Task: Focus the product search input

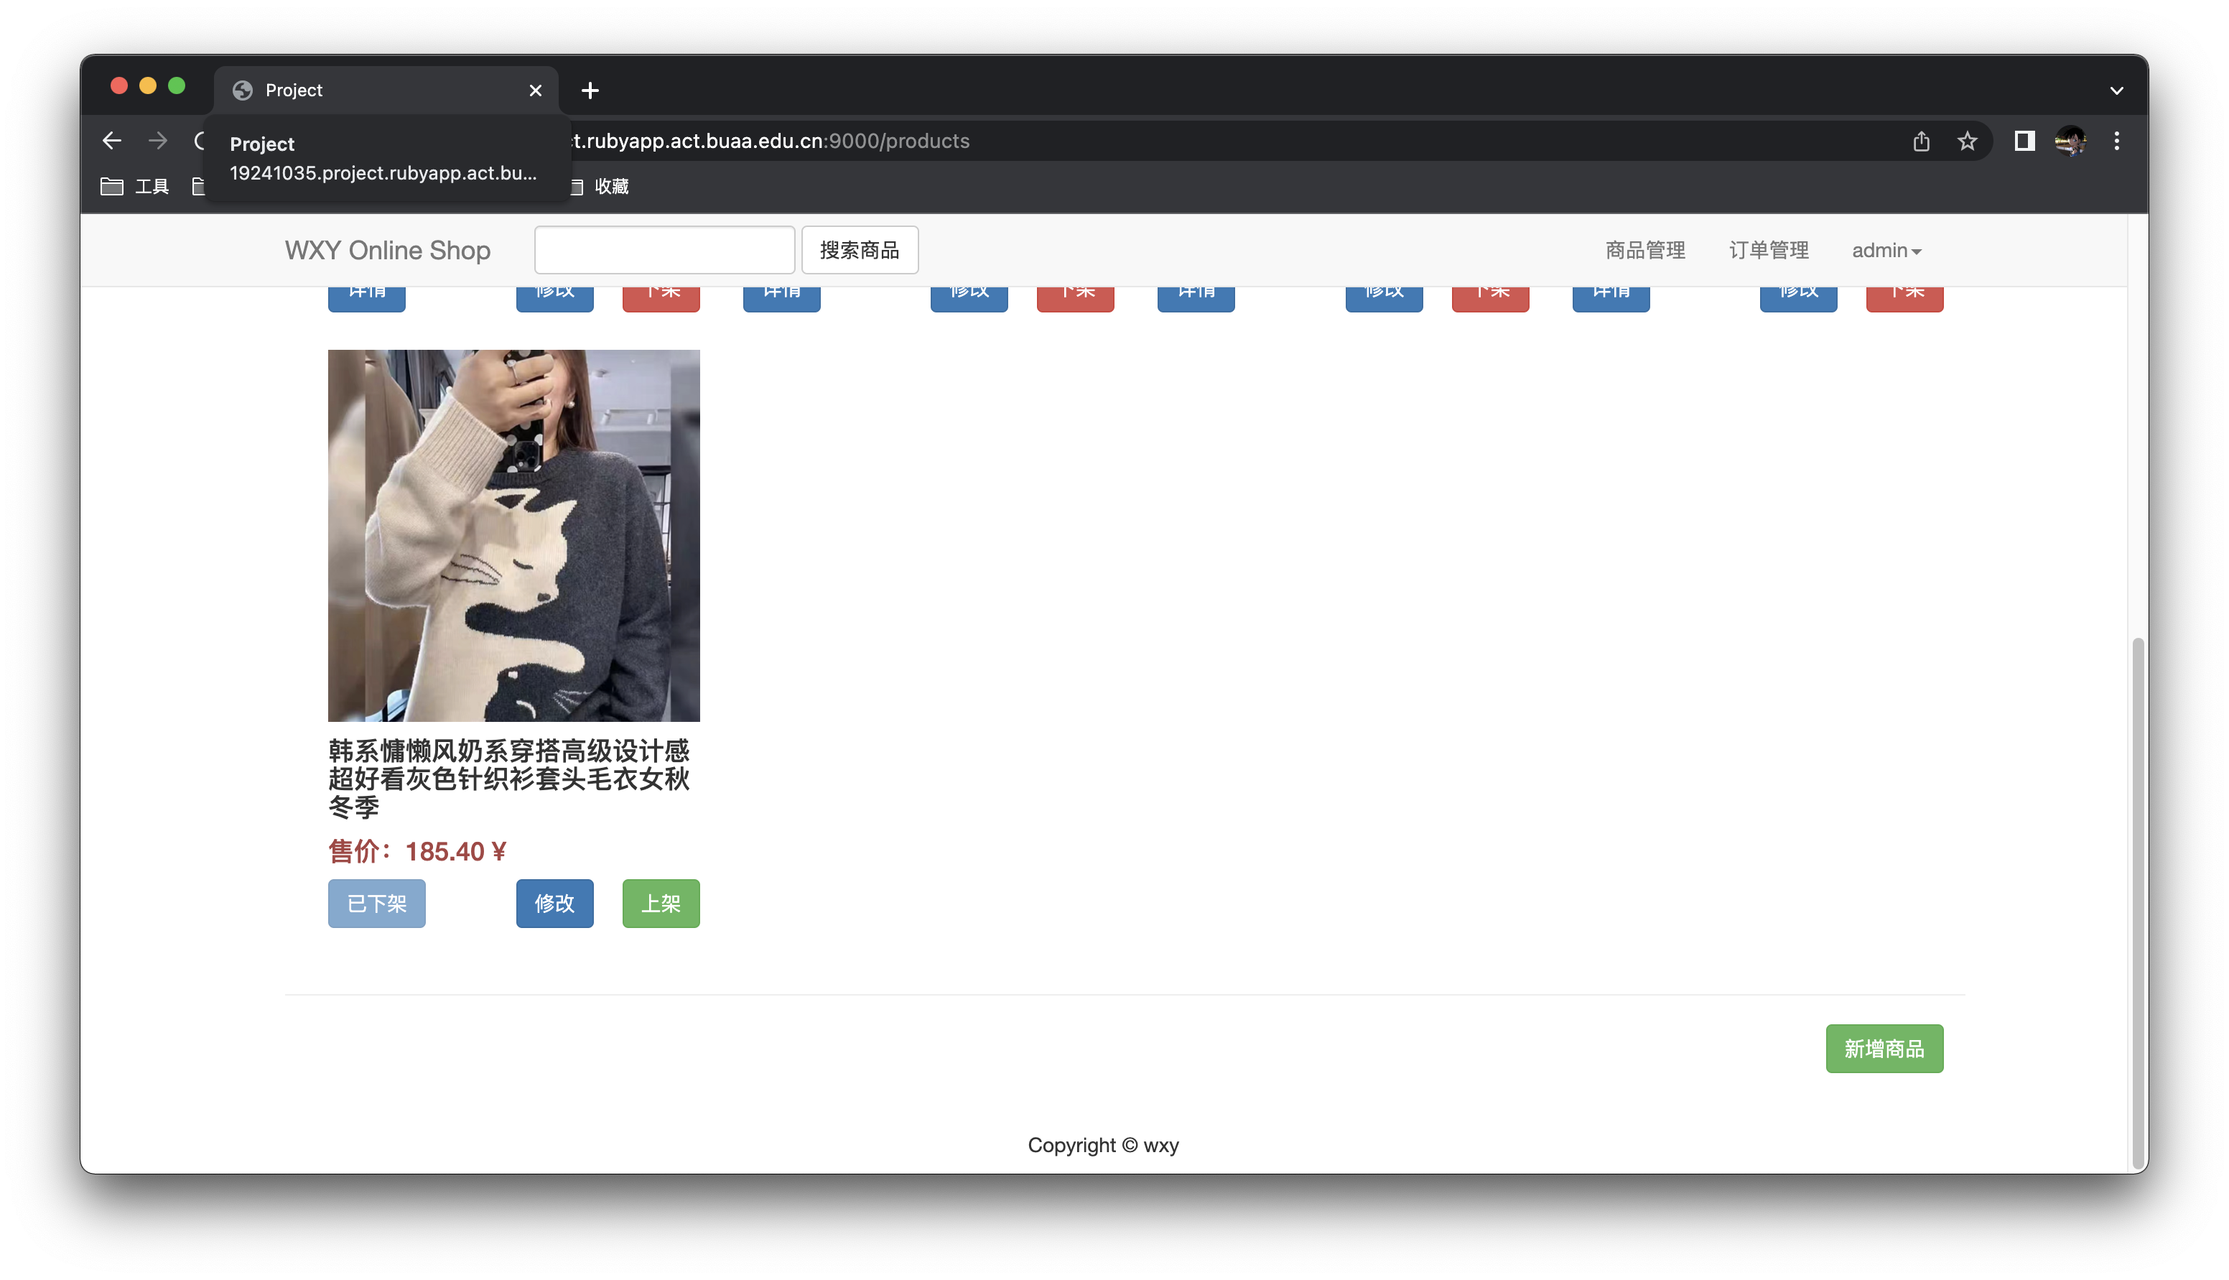Action: 664,250
